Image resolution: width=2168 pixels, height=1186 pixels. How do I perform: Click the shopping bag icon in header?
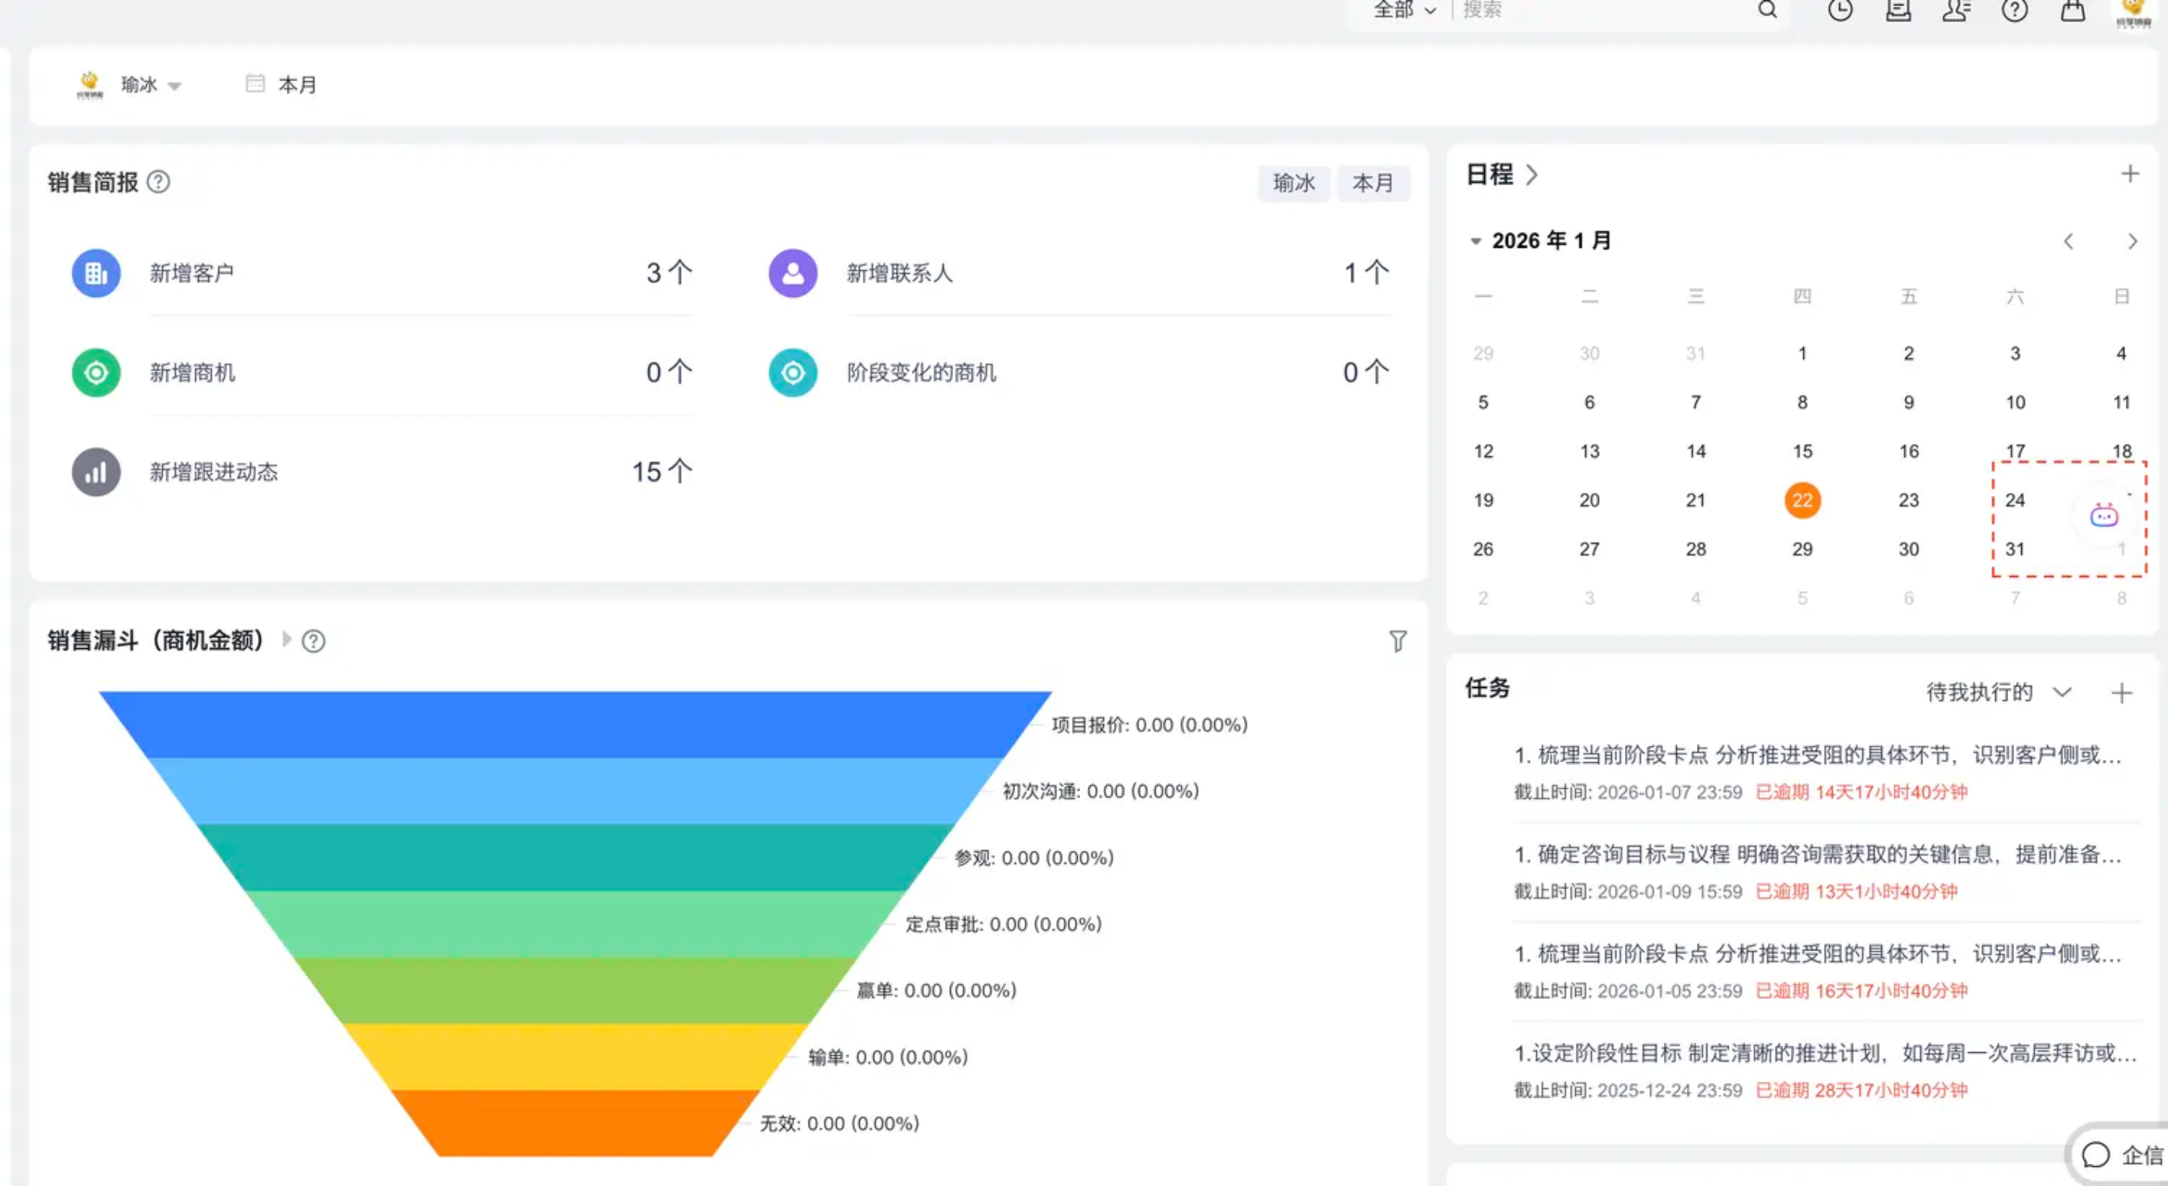pos(2073,10)
